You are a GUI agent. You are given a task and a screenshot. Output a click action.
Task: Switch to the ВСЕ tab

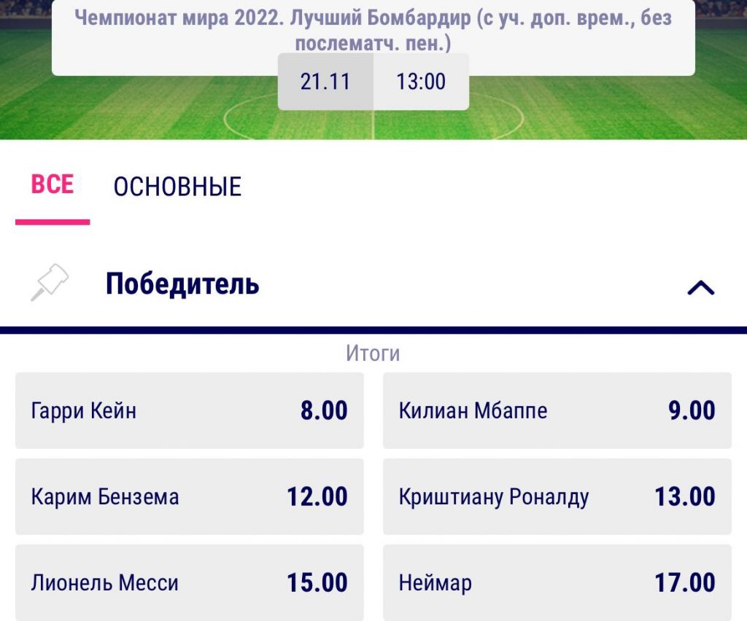(x=53, y=185)
